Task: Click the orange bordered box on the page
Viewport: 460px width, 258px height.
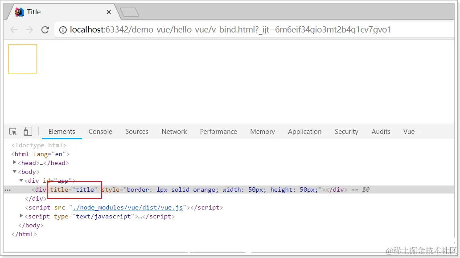Action: pos(23,59)
